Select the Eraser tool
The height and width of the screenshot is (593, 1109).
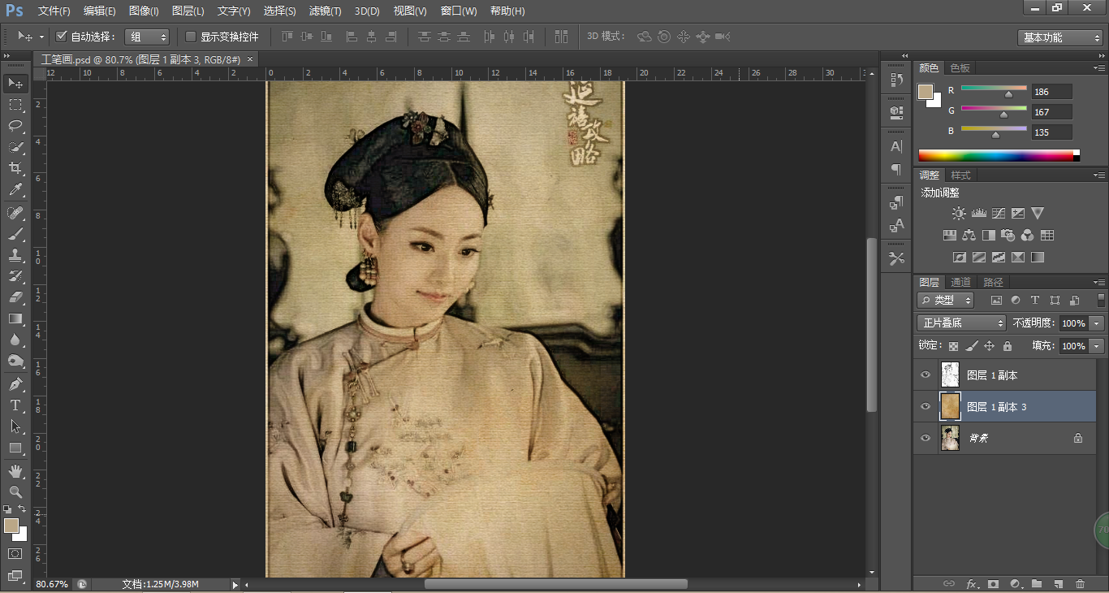click(15, 297)
